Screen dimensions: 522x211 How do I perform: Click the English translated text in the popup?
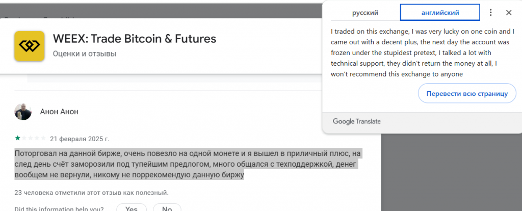tap(423, 53)
